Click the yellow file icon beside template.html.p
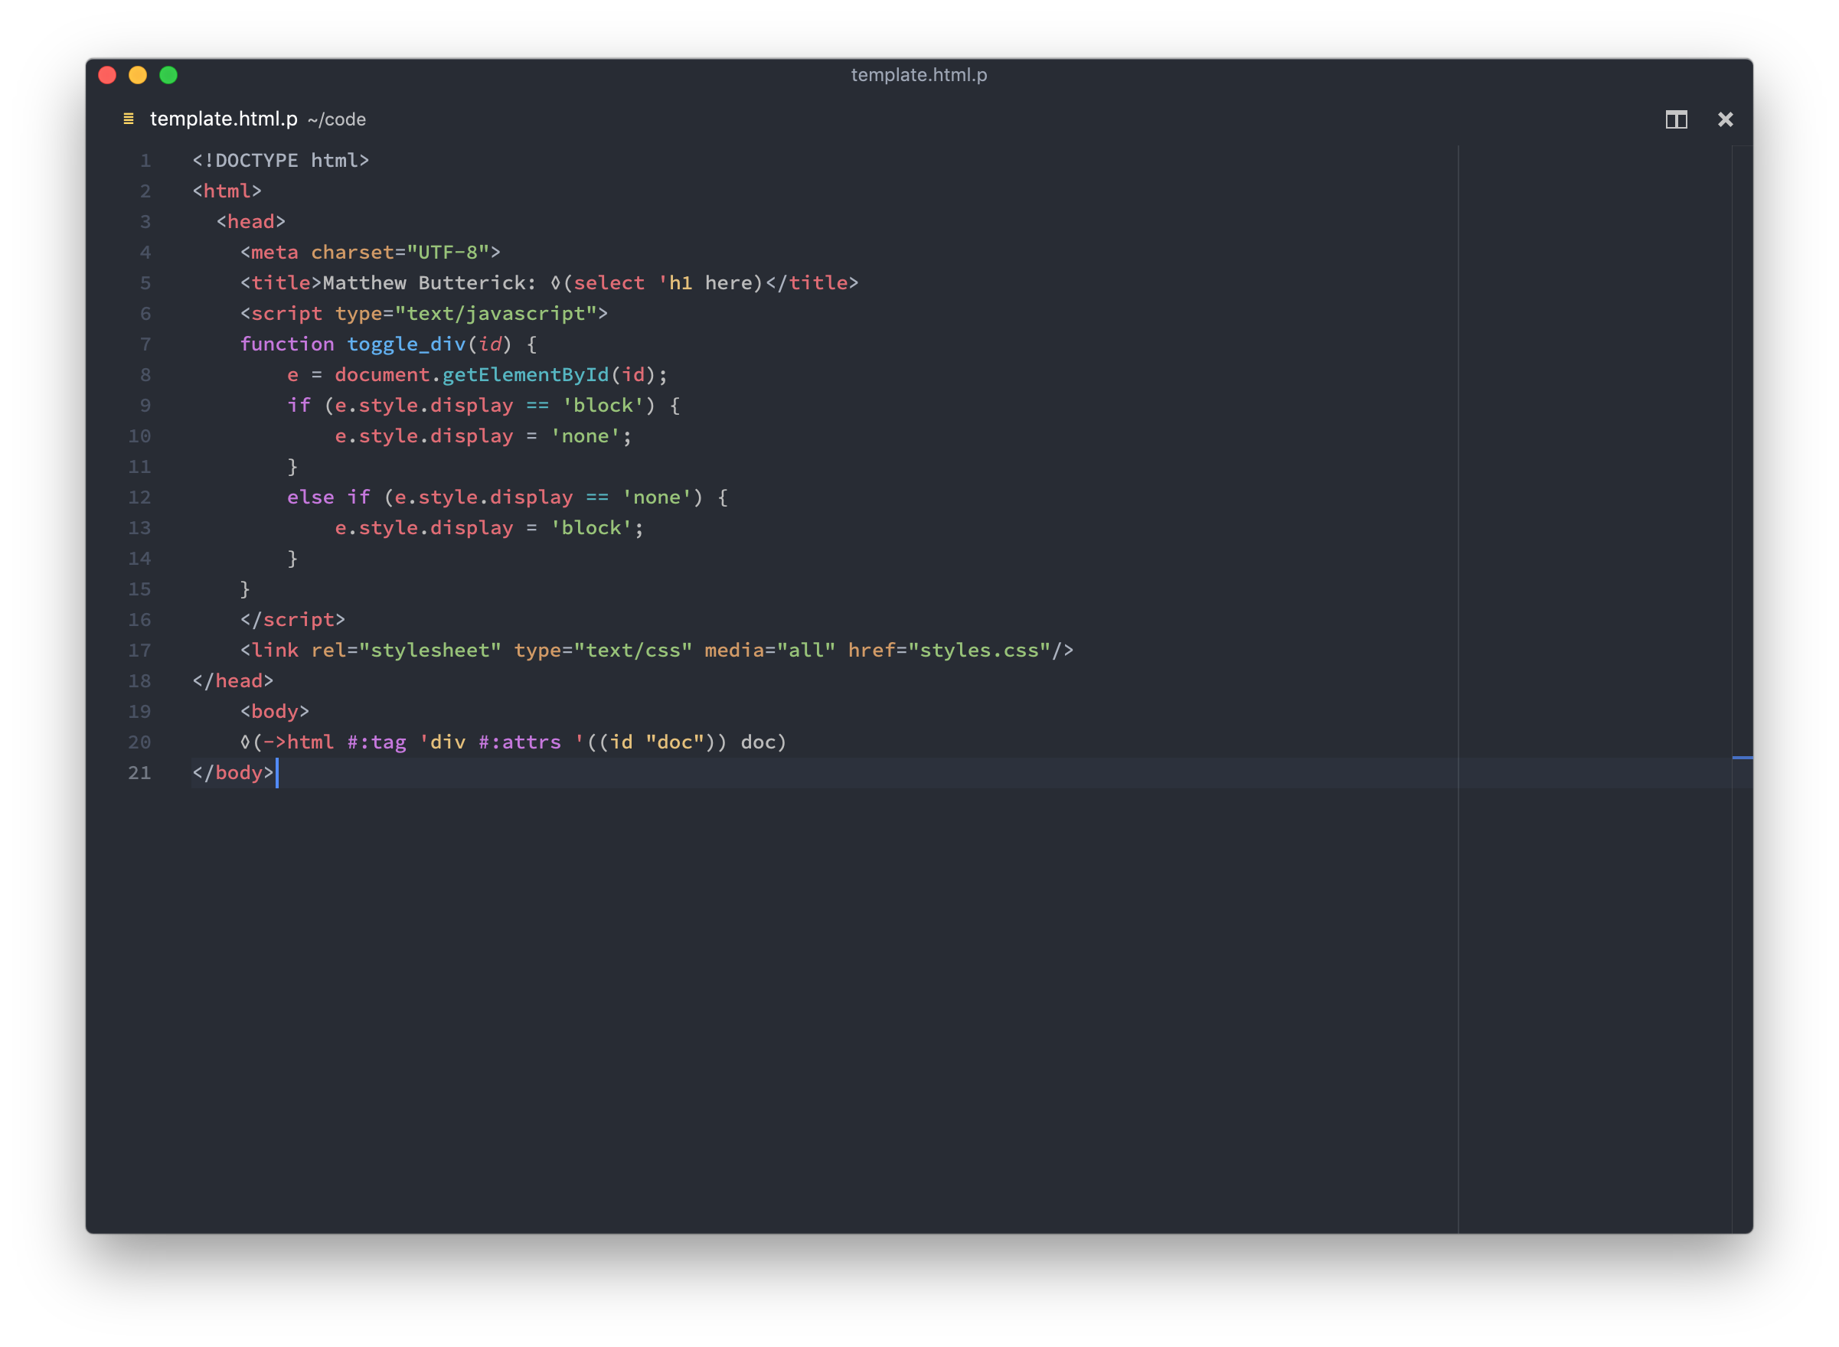Screen dimensions: 1839x1347 pyautogui.click(x=128, y=119)
